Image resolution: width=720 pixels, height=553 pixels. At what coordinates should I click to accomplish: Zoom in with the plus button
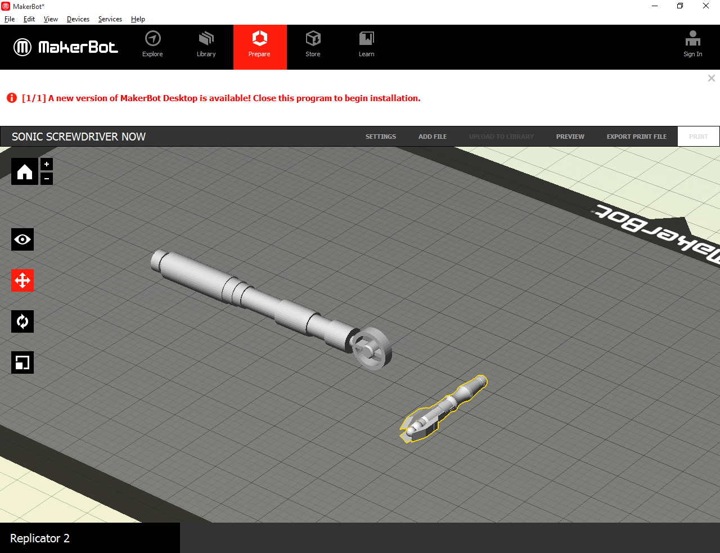coord(47,164)
